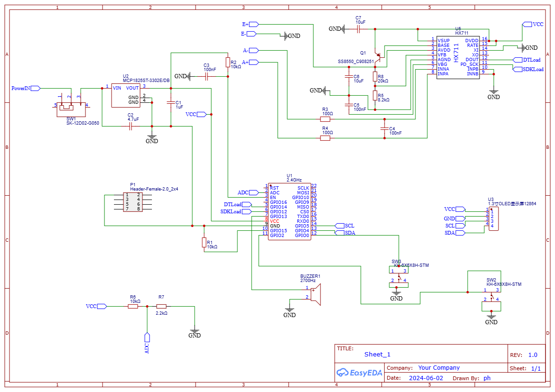The height and width of the screenshot is (392, 555).
Task: Click the A- net port
Action: [x=251, y=51]
